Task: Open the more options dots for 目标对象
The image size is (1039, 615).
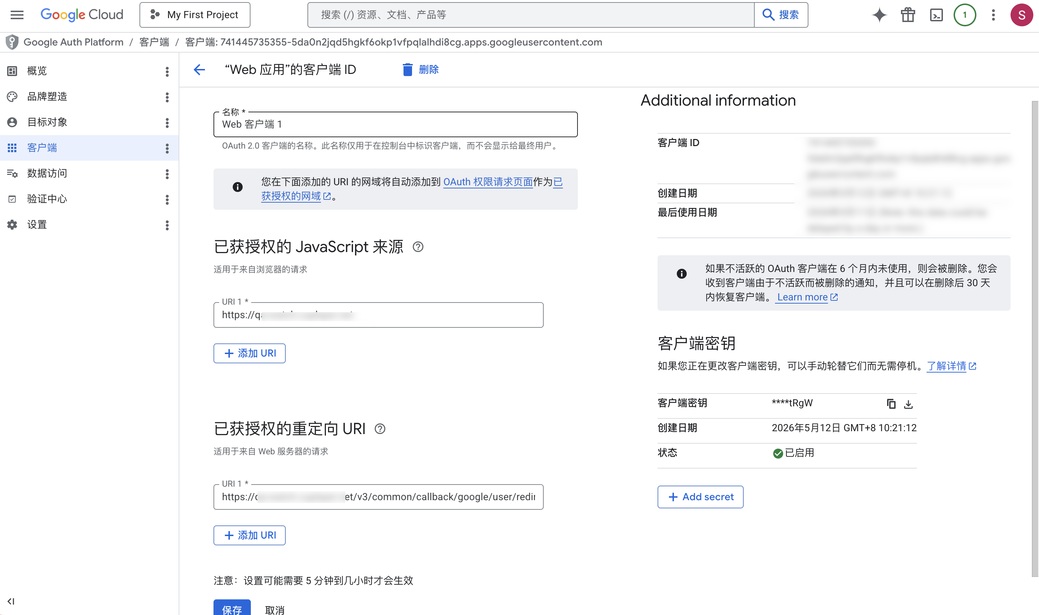Action: coord(167,123)
